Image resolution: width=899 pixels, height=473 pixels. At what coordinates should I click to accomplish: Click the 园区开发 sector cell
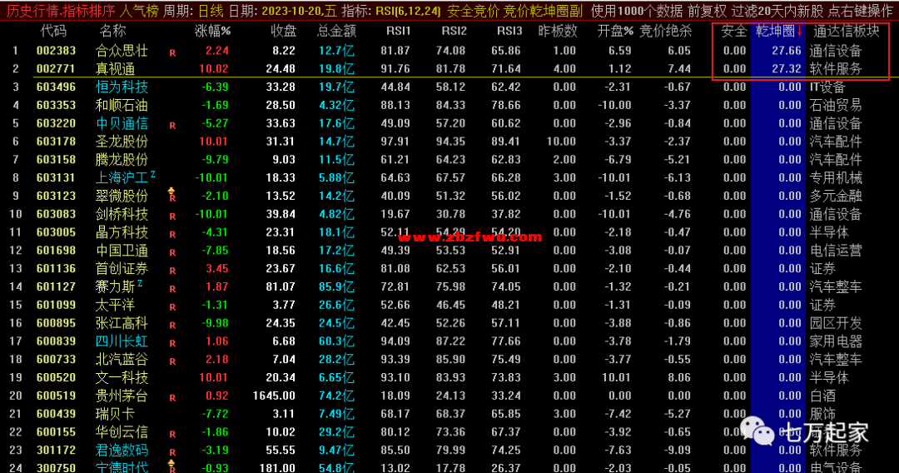coord(836,323)
